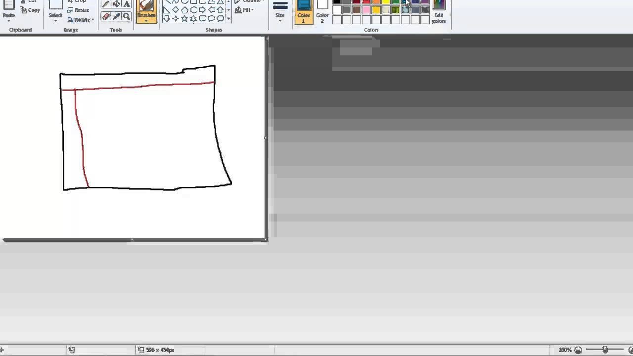633x356 pixels.
Task: Choose the pentagon shape
Action: [184, 10]
